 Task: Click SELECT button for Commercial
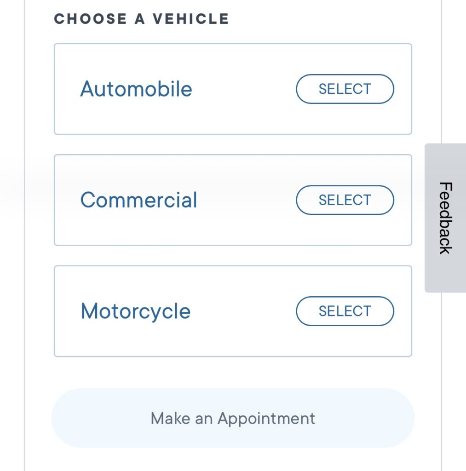(x=345, y=200)
